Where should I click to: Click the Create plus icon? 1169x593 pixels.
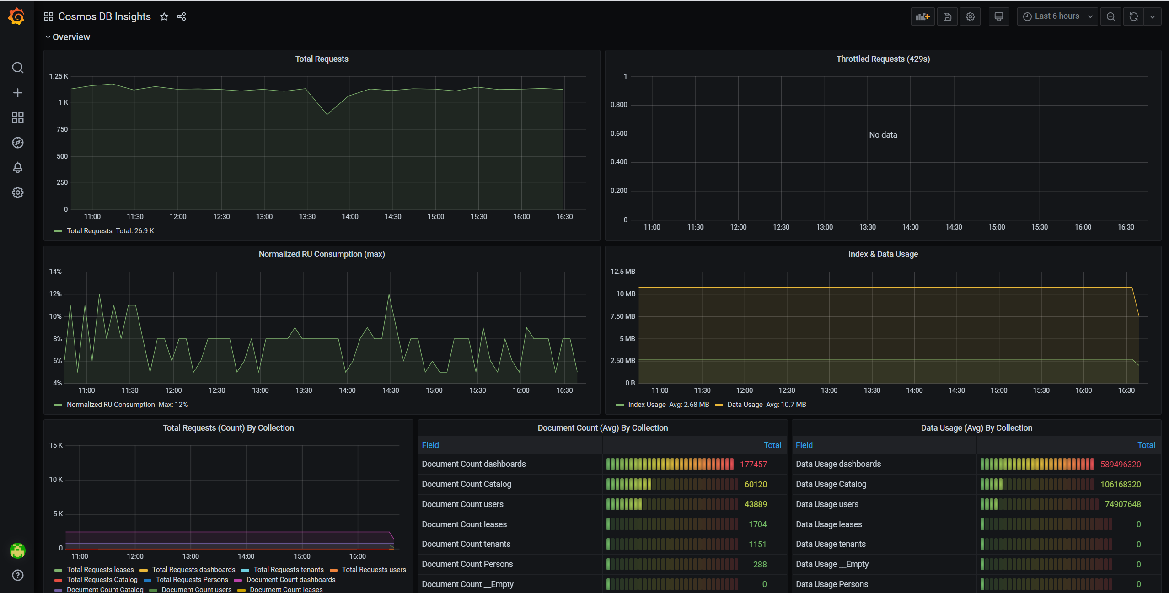coord(17,93)
